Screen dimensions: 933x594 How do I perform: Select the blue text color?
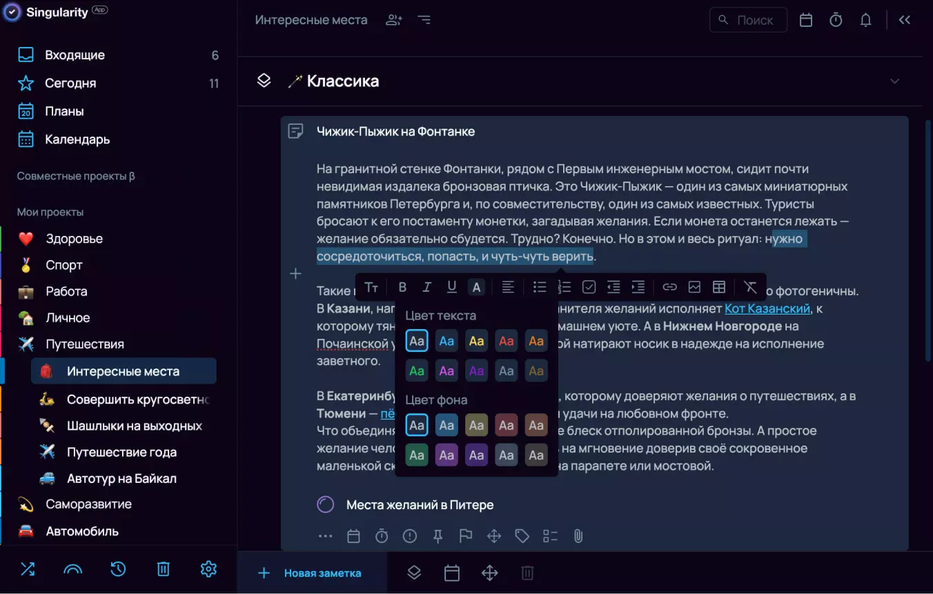coord(446,341)
